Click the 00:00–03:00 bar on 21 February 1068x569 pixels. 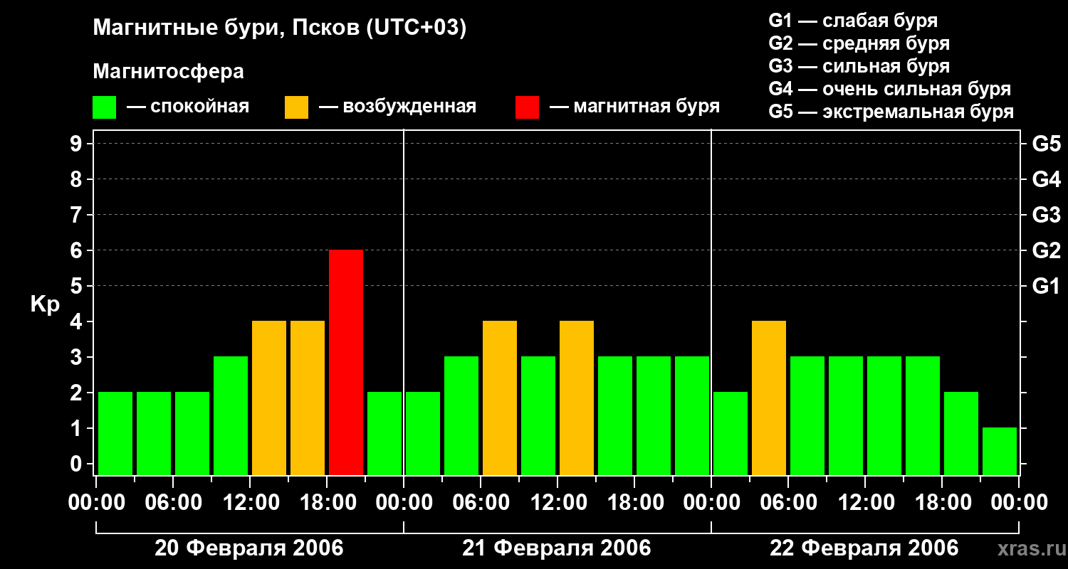[423, 433]
